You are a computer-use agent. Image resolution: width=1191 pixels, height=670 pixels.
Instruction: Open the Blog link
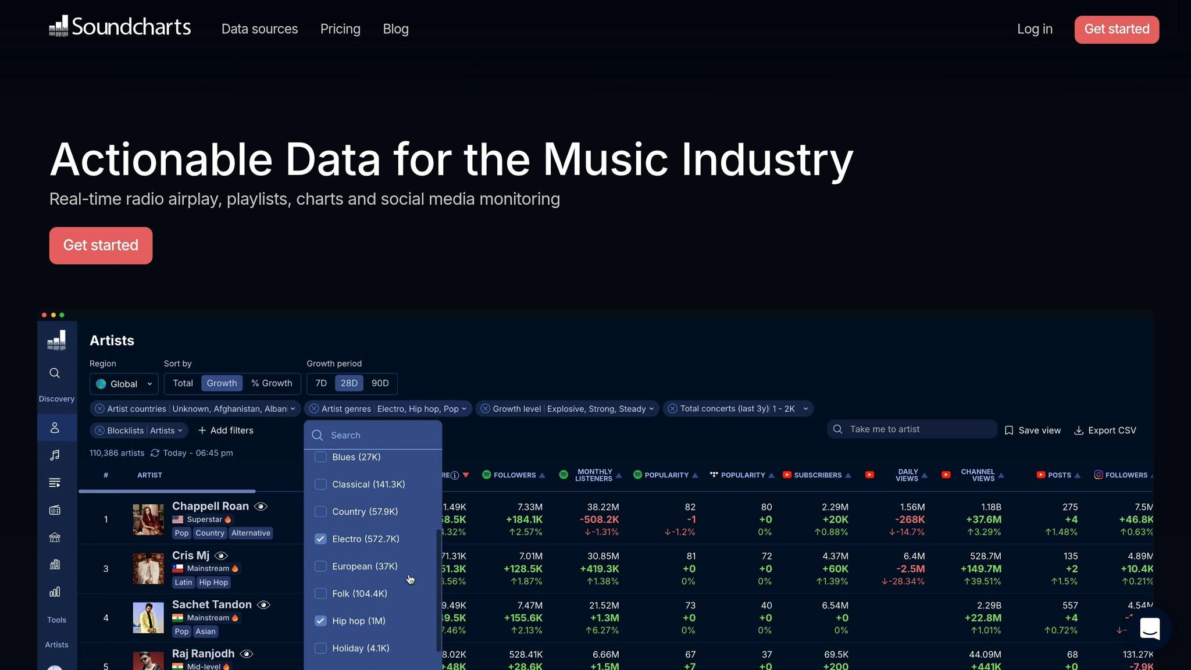tap(395, 29)
